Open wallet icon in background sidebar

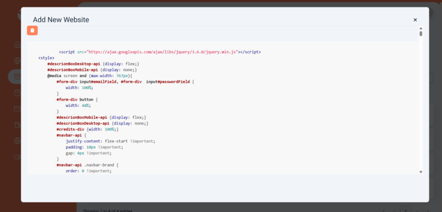point(17,125)
